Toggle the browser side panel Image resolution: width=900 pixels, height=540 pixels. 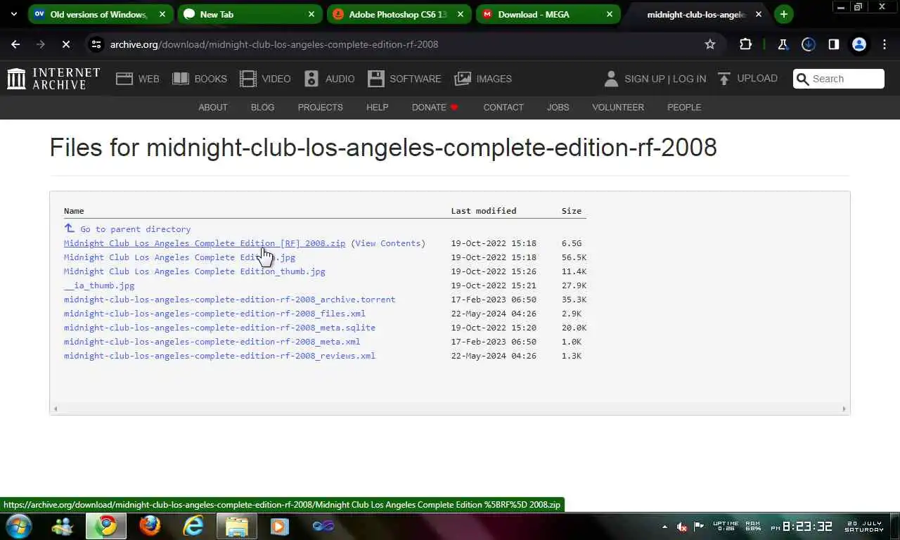click(833, 44)
